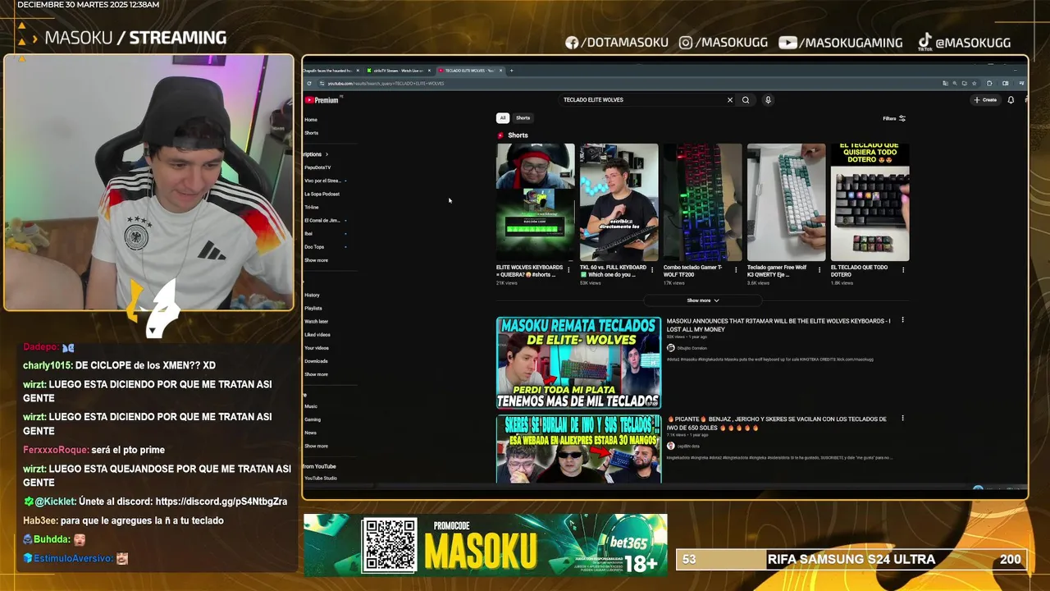Open the MASOKU REMATA TECLADOS thumbnail
This screenshot has height=591, width=1050.
(578, 363)
